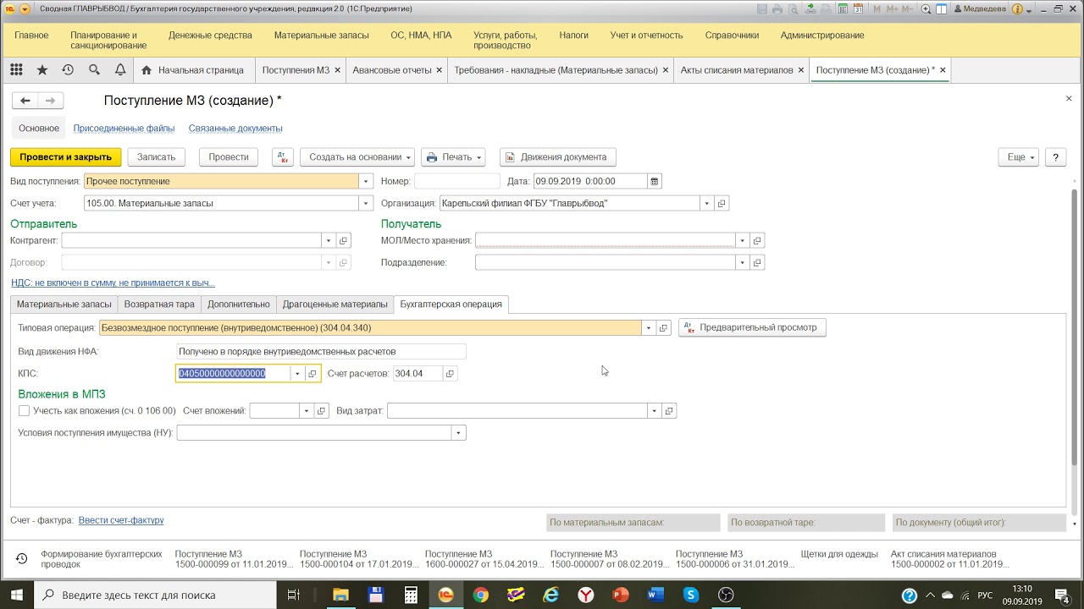Open the search magnifier icon
This screenshot has width=1084, height=609.
pyautogui.click(x=94, y=70)
